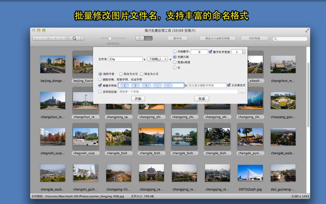Click the eye preview icon

68,38
